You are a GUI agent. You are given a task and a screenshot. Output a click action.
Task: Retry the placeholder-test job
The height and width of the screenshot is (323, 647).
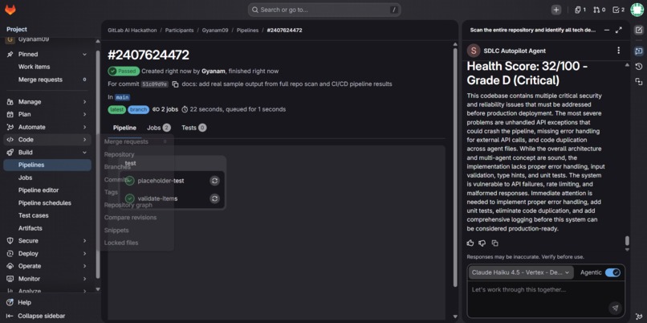pyautogui.click(x=214, y=181)
